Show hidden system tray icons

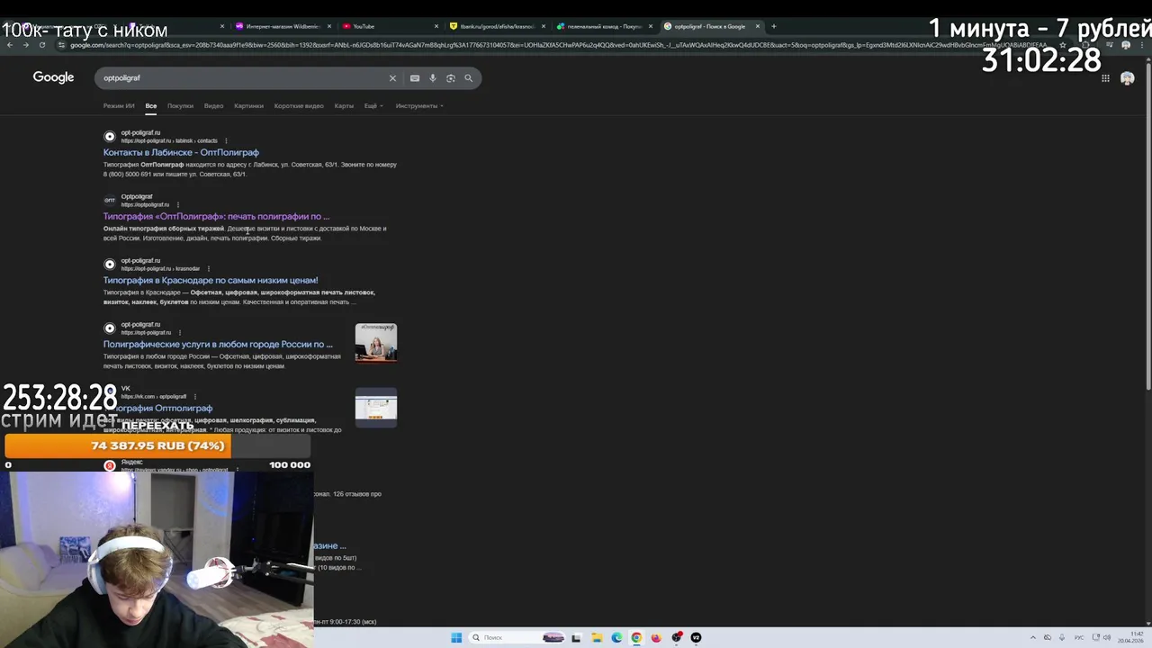click(1032, 637)
